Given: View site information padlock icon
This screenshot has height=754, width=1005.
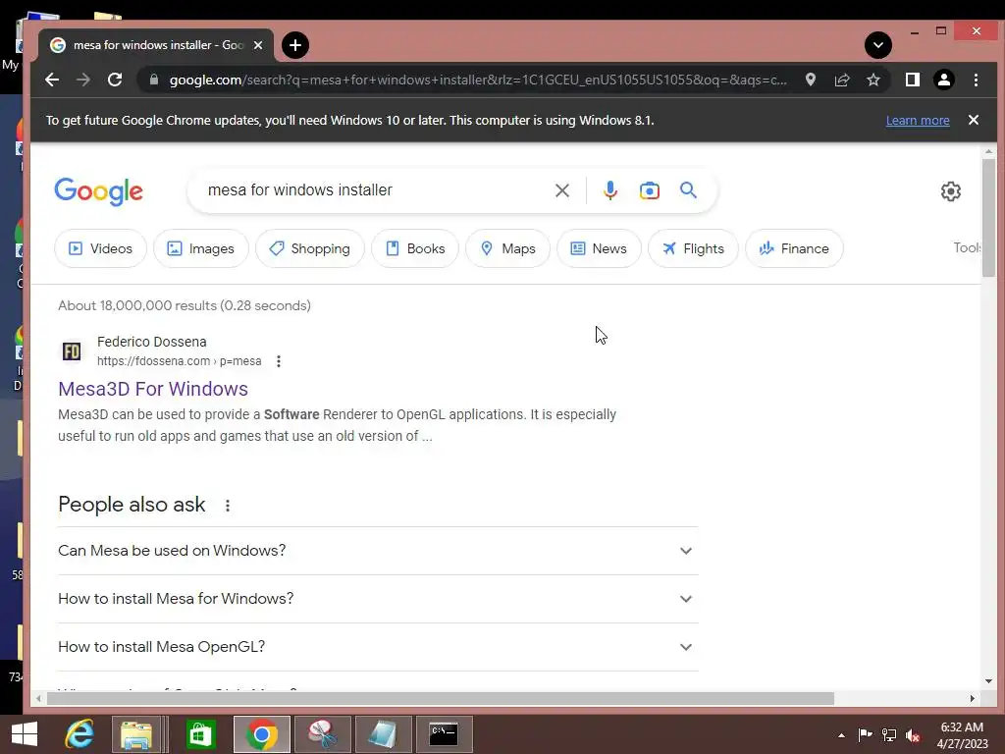Looking at the screenshot, I should [x=153, y=80].
